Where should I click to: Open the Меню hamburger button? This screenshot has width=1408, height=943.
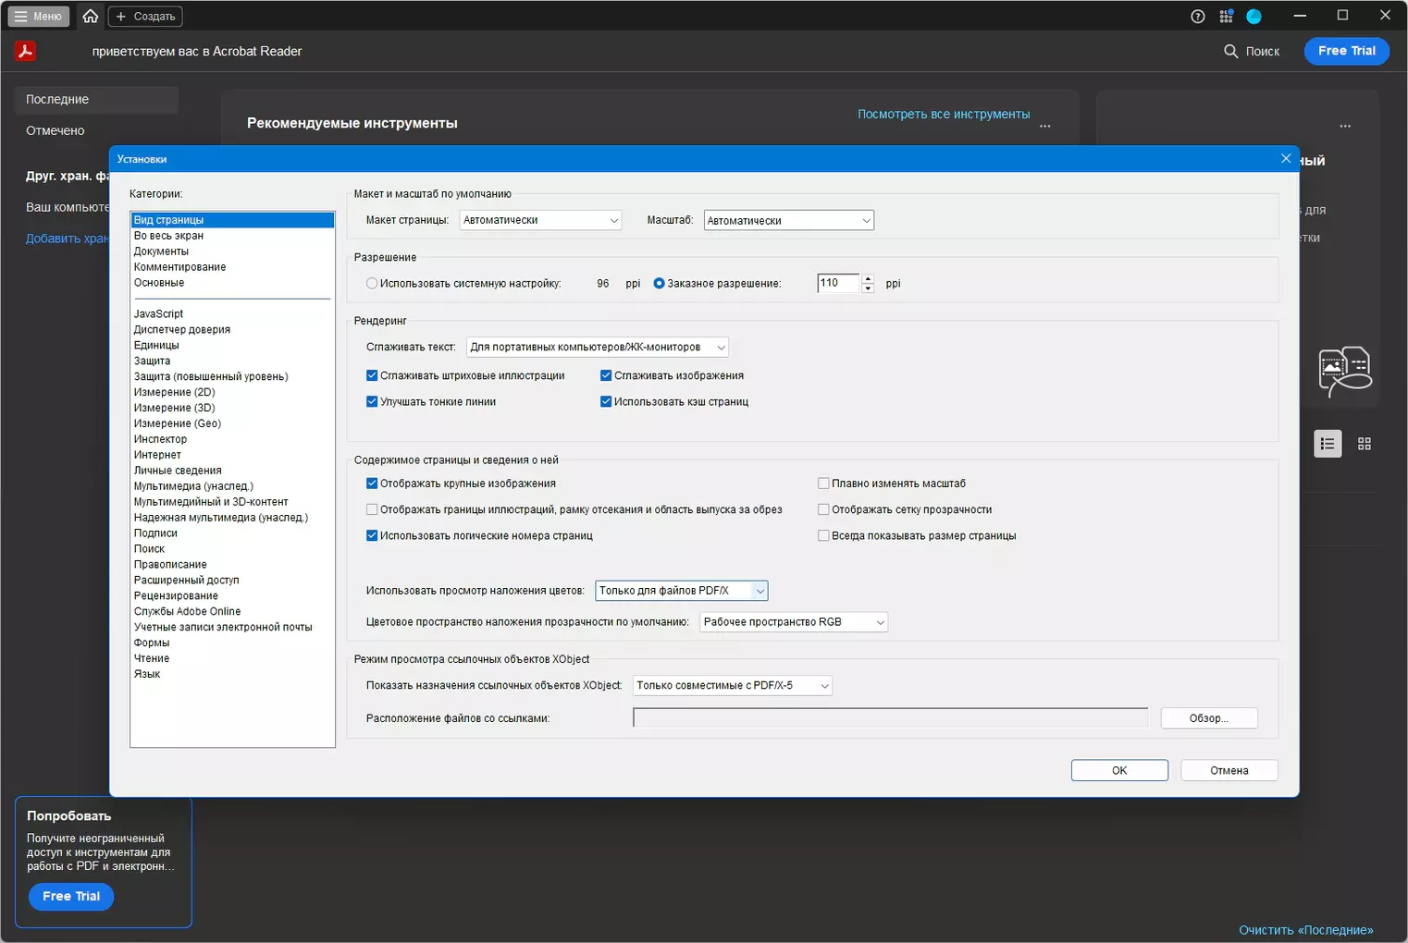(x=39, y=16)
